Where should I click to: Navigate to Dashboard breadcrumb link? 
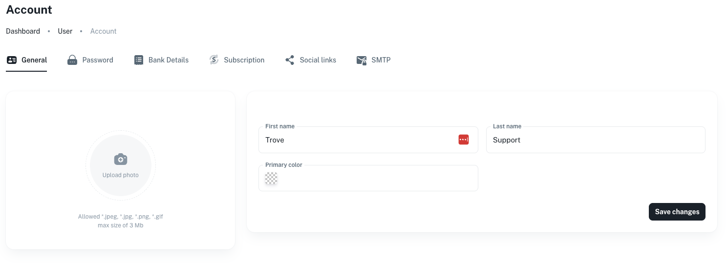click(23, 31)
